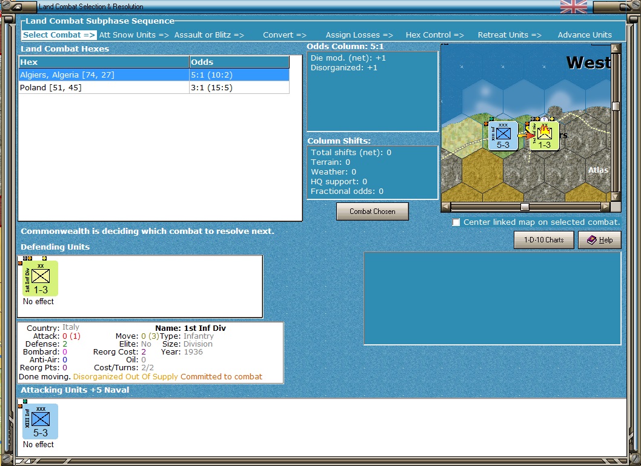The width and height of the screenshot is (641, 466).
Task: Click the Terrain: 0 shift line
Action: [x=330, y=162]
